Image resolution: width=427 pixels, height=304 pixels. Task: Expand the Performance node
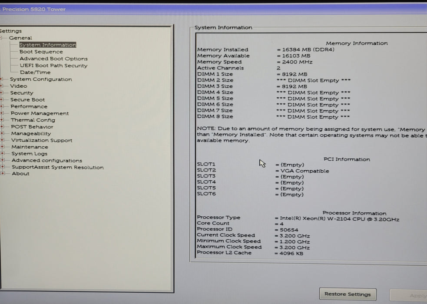click(2, 106)
